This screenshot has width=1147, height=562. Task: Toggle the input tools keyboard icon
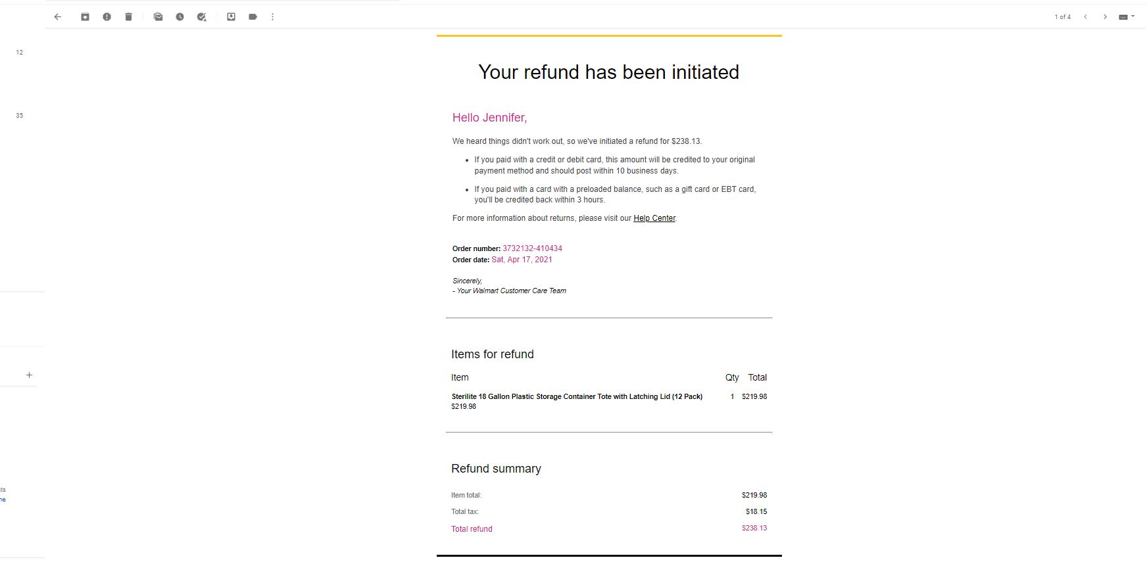click(x=1123, y=17)
